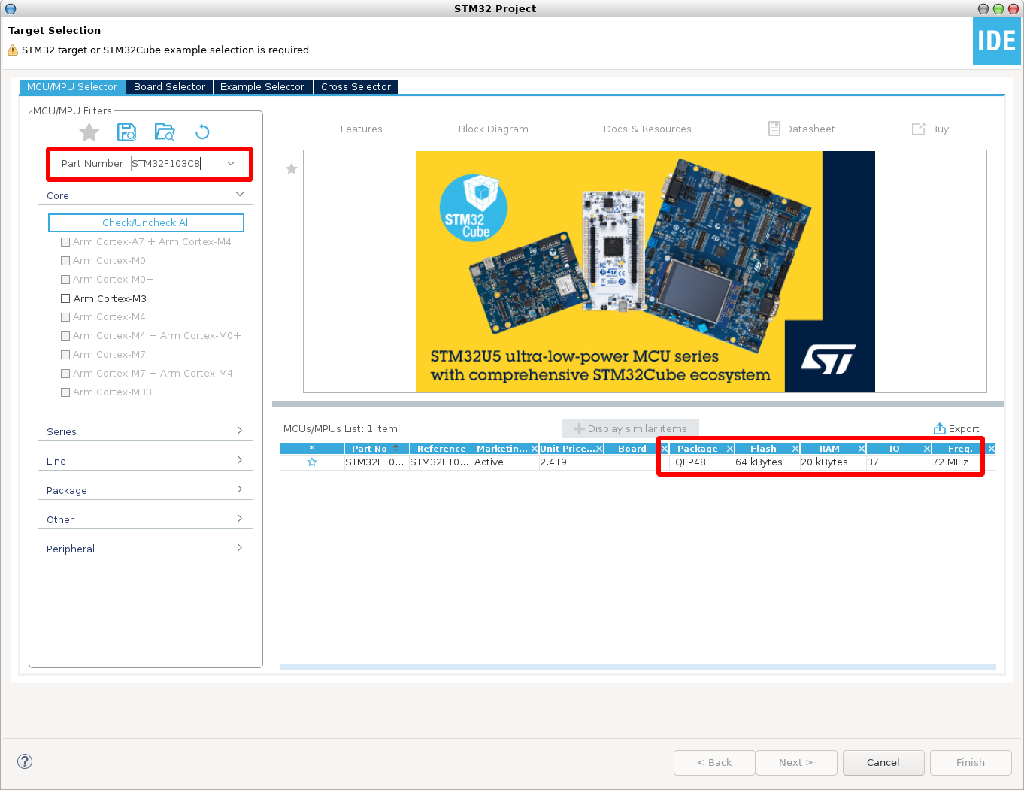Toggle the Arm Cortex-M4 checkbox
Screen dimensions: 1024x790
click(x=65, y=317)
